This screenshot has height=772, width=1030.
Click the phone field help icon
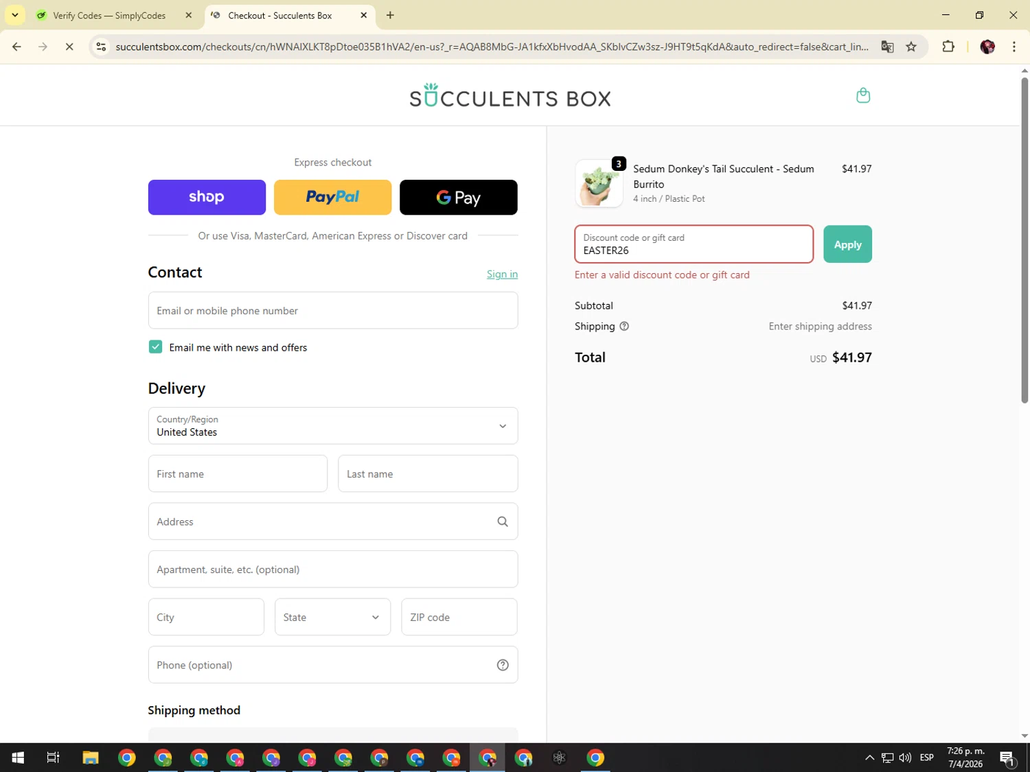pos(503,665)
